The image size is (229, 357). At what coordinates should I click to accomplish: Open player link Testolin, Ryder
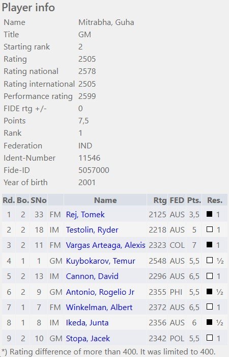coord(92,230)
